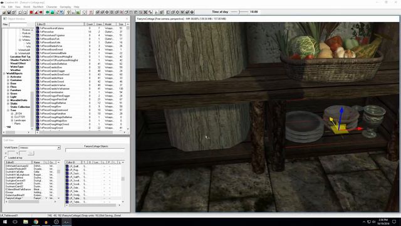Toggle the red angle Snap to Angle icon
The image size is (401, 226).
click(36, 12)
